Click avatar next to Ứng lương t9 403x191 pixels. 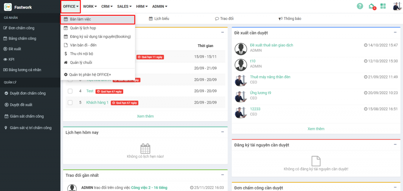pos(240,96)
